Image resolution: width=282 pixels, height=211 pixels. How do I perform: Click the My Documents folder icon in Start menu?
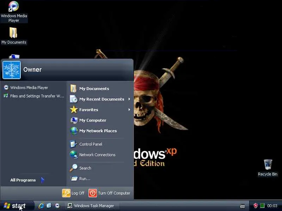pos(73,89)
